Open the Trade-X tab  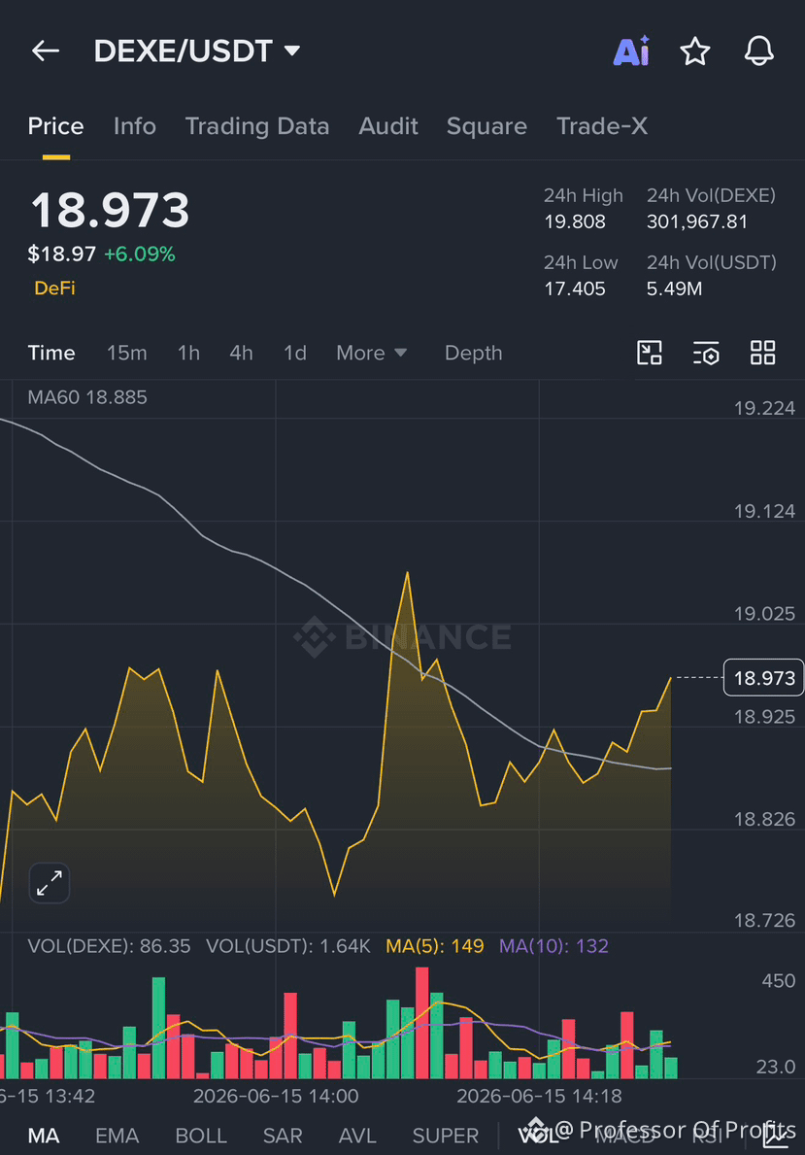(x=602, y=126)
